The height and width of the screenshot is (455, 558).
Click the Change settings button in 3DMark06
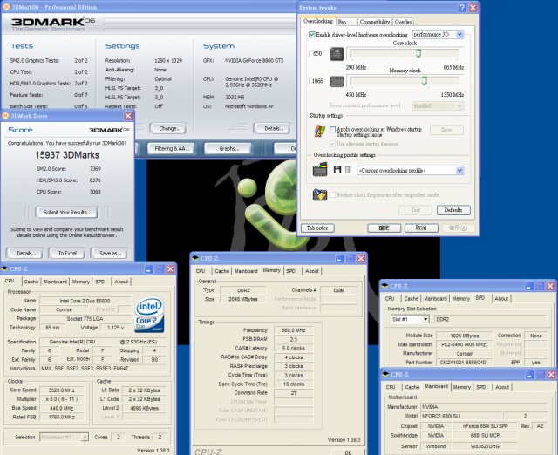point(170,129)
